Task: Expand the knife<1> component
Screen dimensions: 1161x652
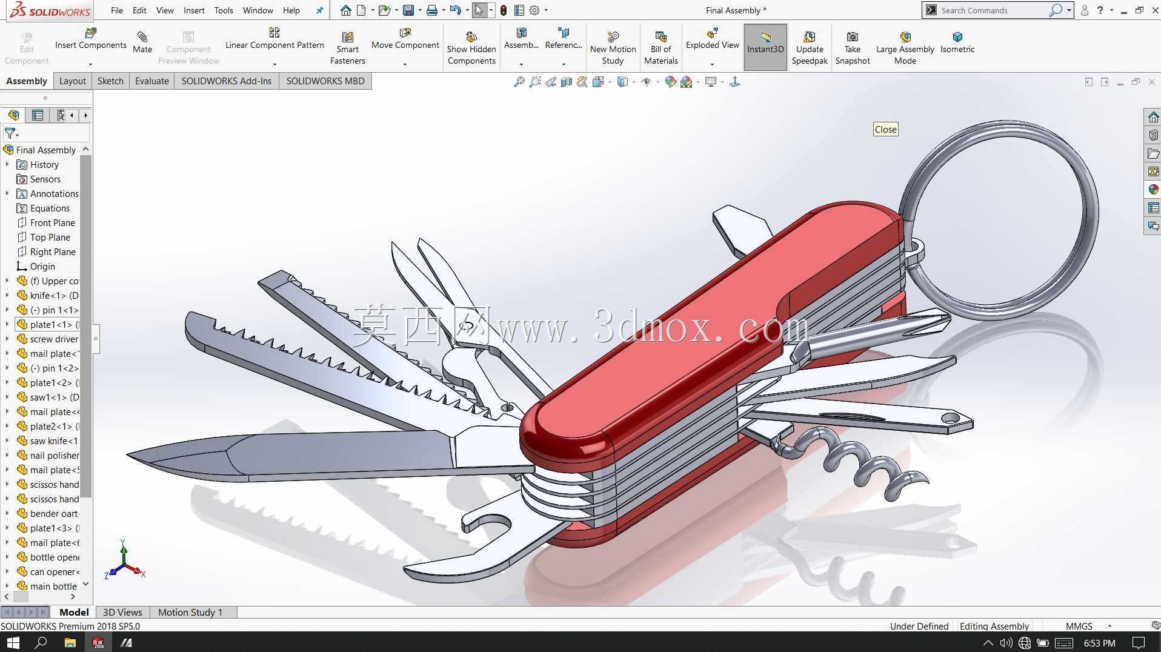Action: pos(7,295)
